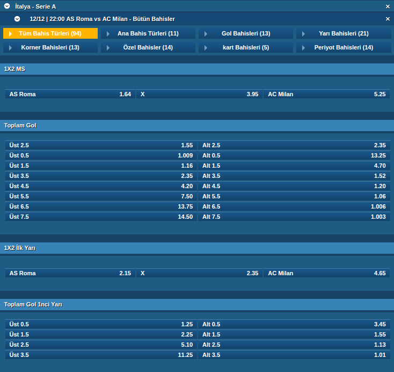Click the arrow icon beside Korner Bahisleri
The height and width of the screenshot is (372, 394).
click(x=10, y=48)
